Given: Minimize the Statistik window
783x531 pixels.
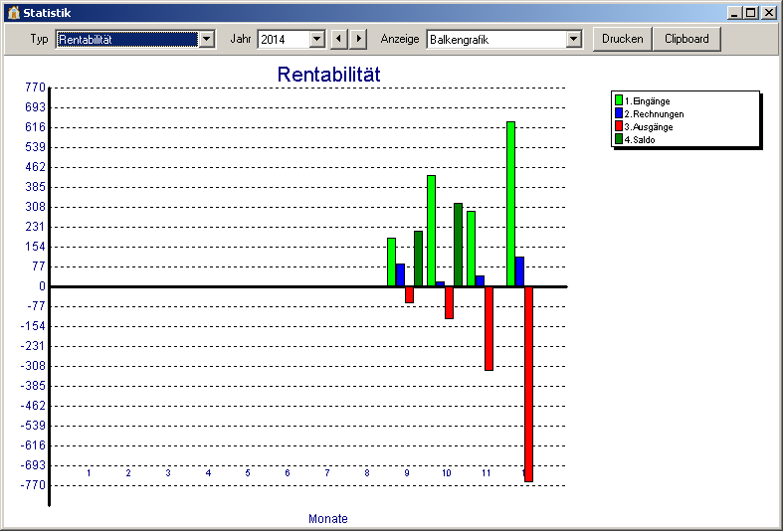Looking at the screenshot, I should click(734, 13).
